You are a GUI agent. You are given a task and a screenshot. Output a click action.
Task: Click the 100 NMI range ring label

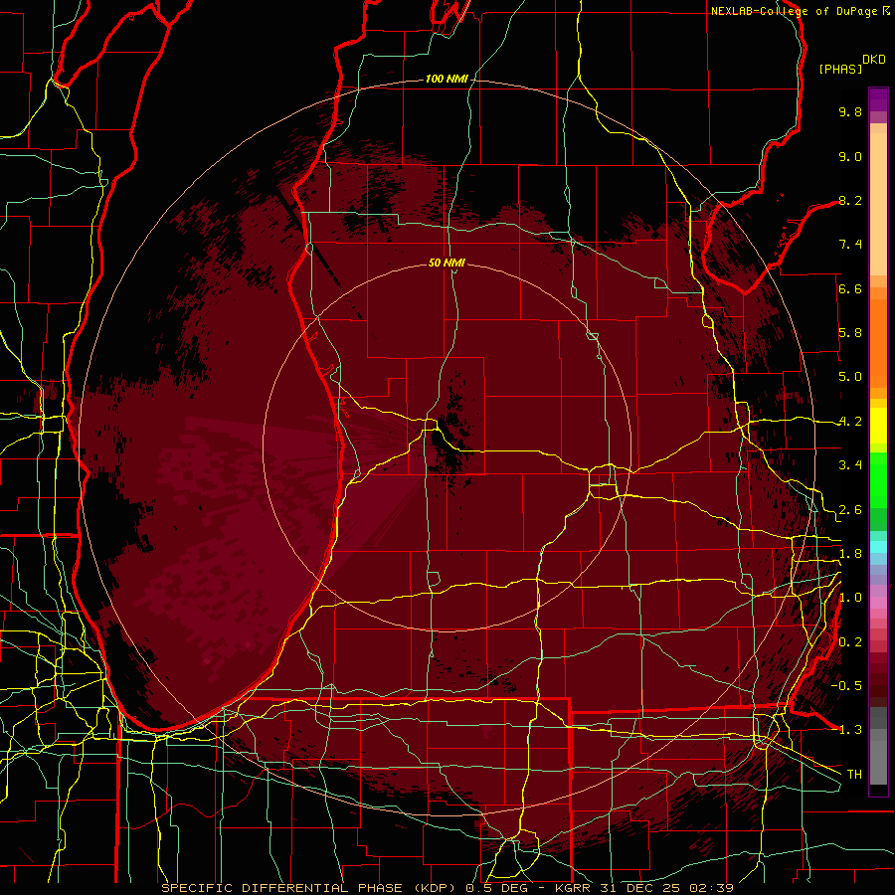point(446,79)
